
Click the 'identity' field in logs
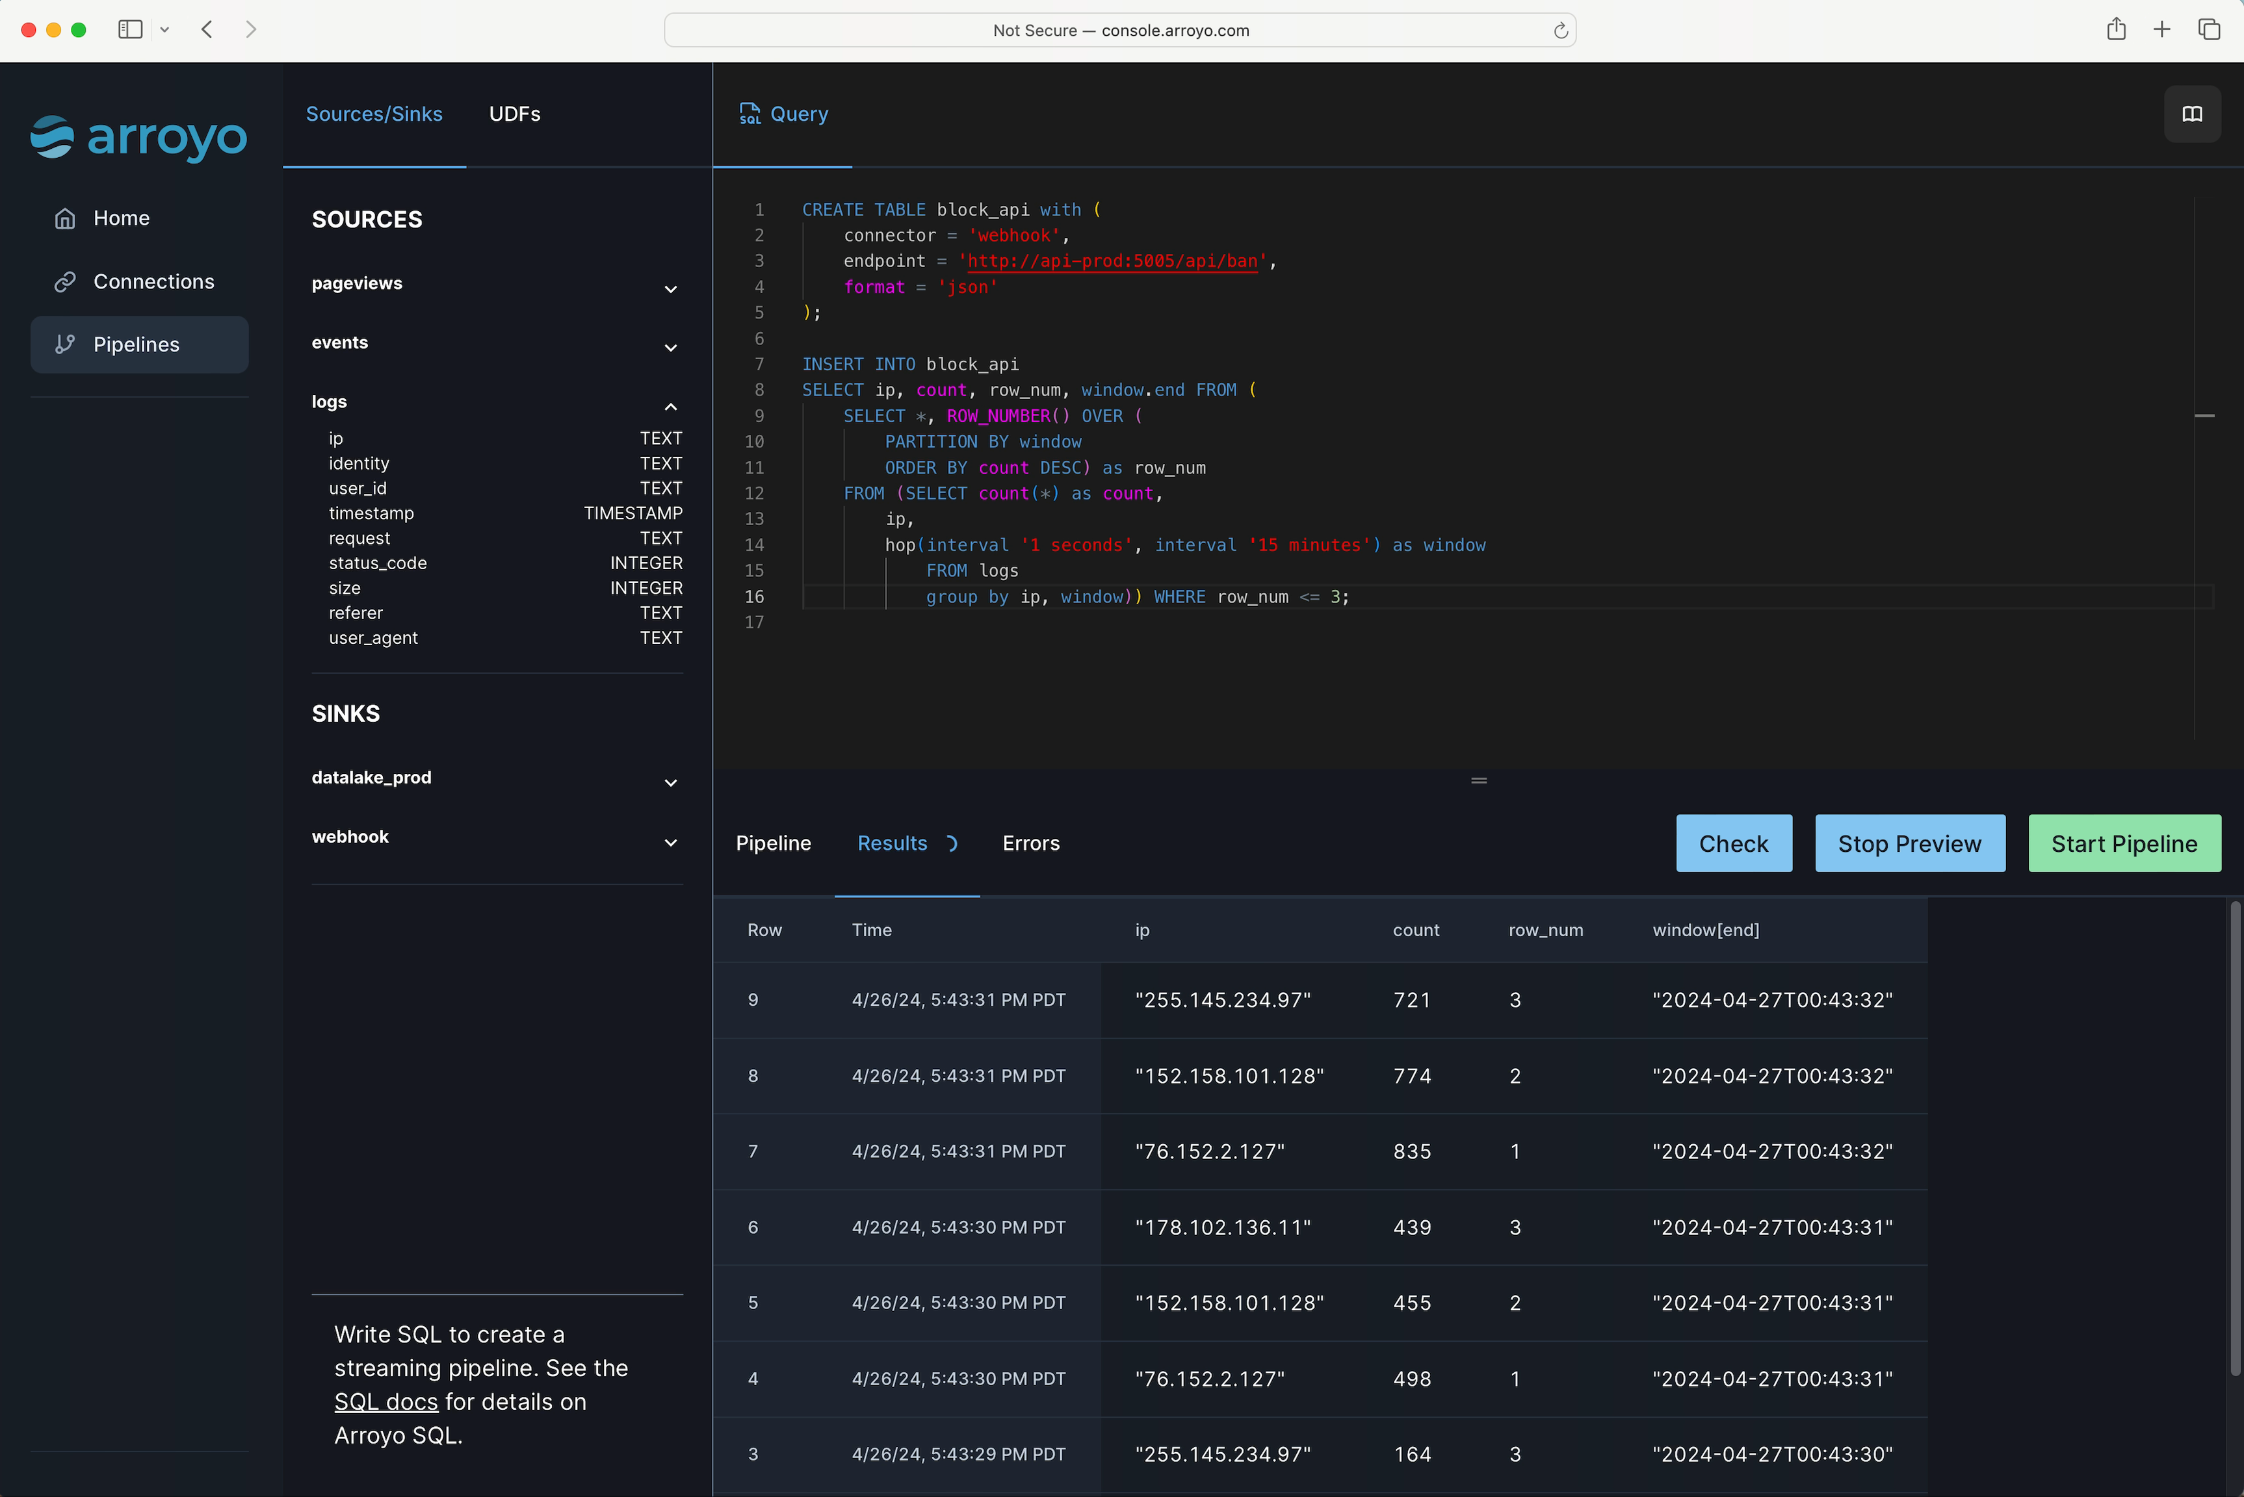tap(359, 463)
